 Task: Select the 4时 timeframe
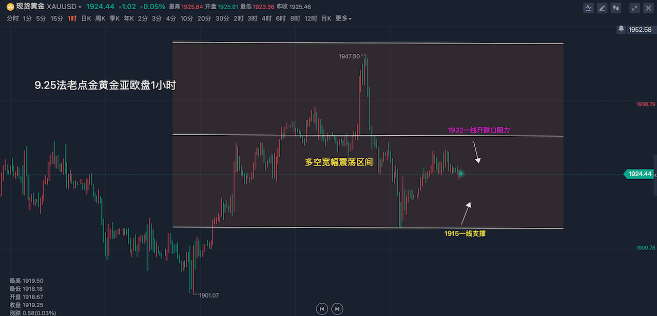coord(266,18)
